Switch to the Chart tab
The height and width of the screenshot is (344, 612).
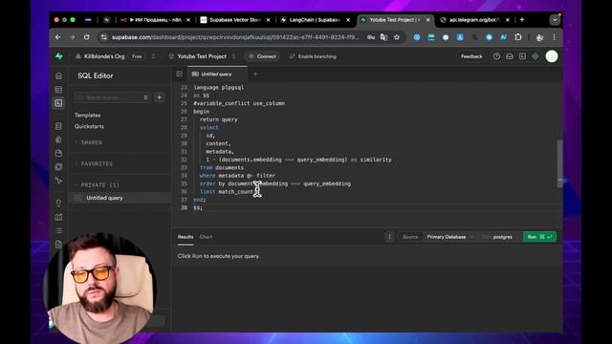pyautogui.click(x=207, y=237)
